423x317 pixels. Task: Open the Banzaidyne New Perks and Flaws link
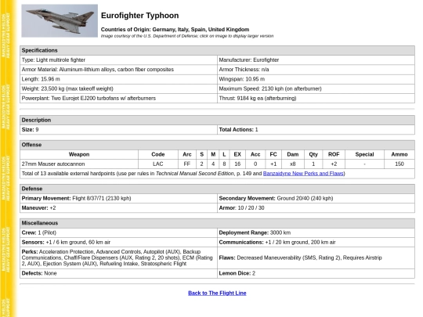coord(303,174)
